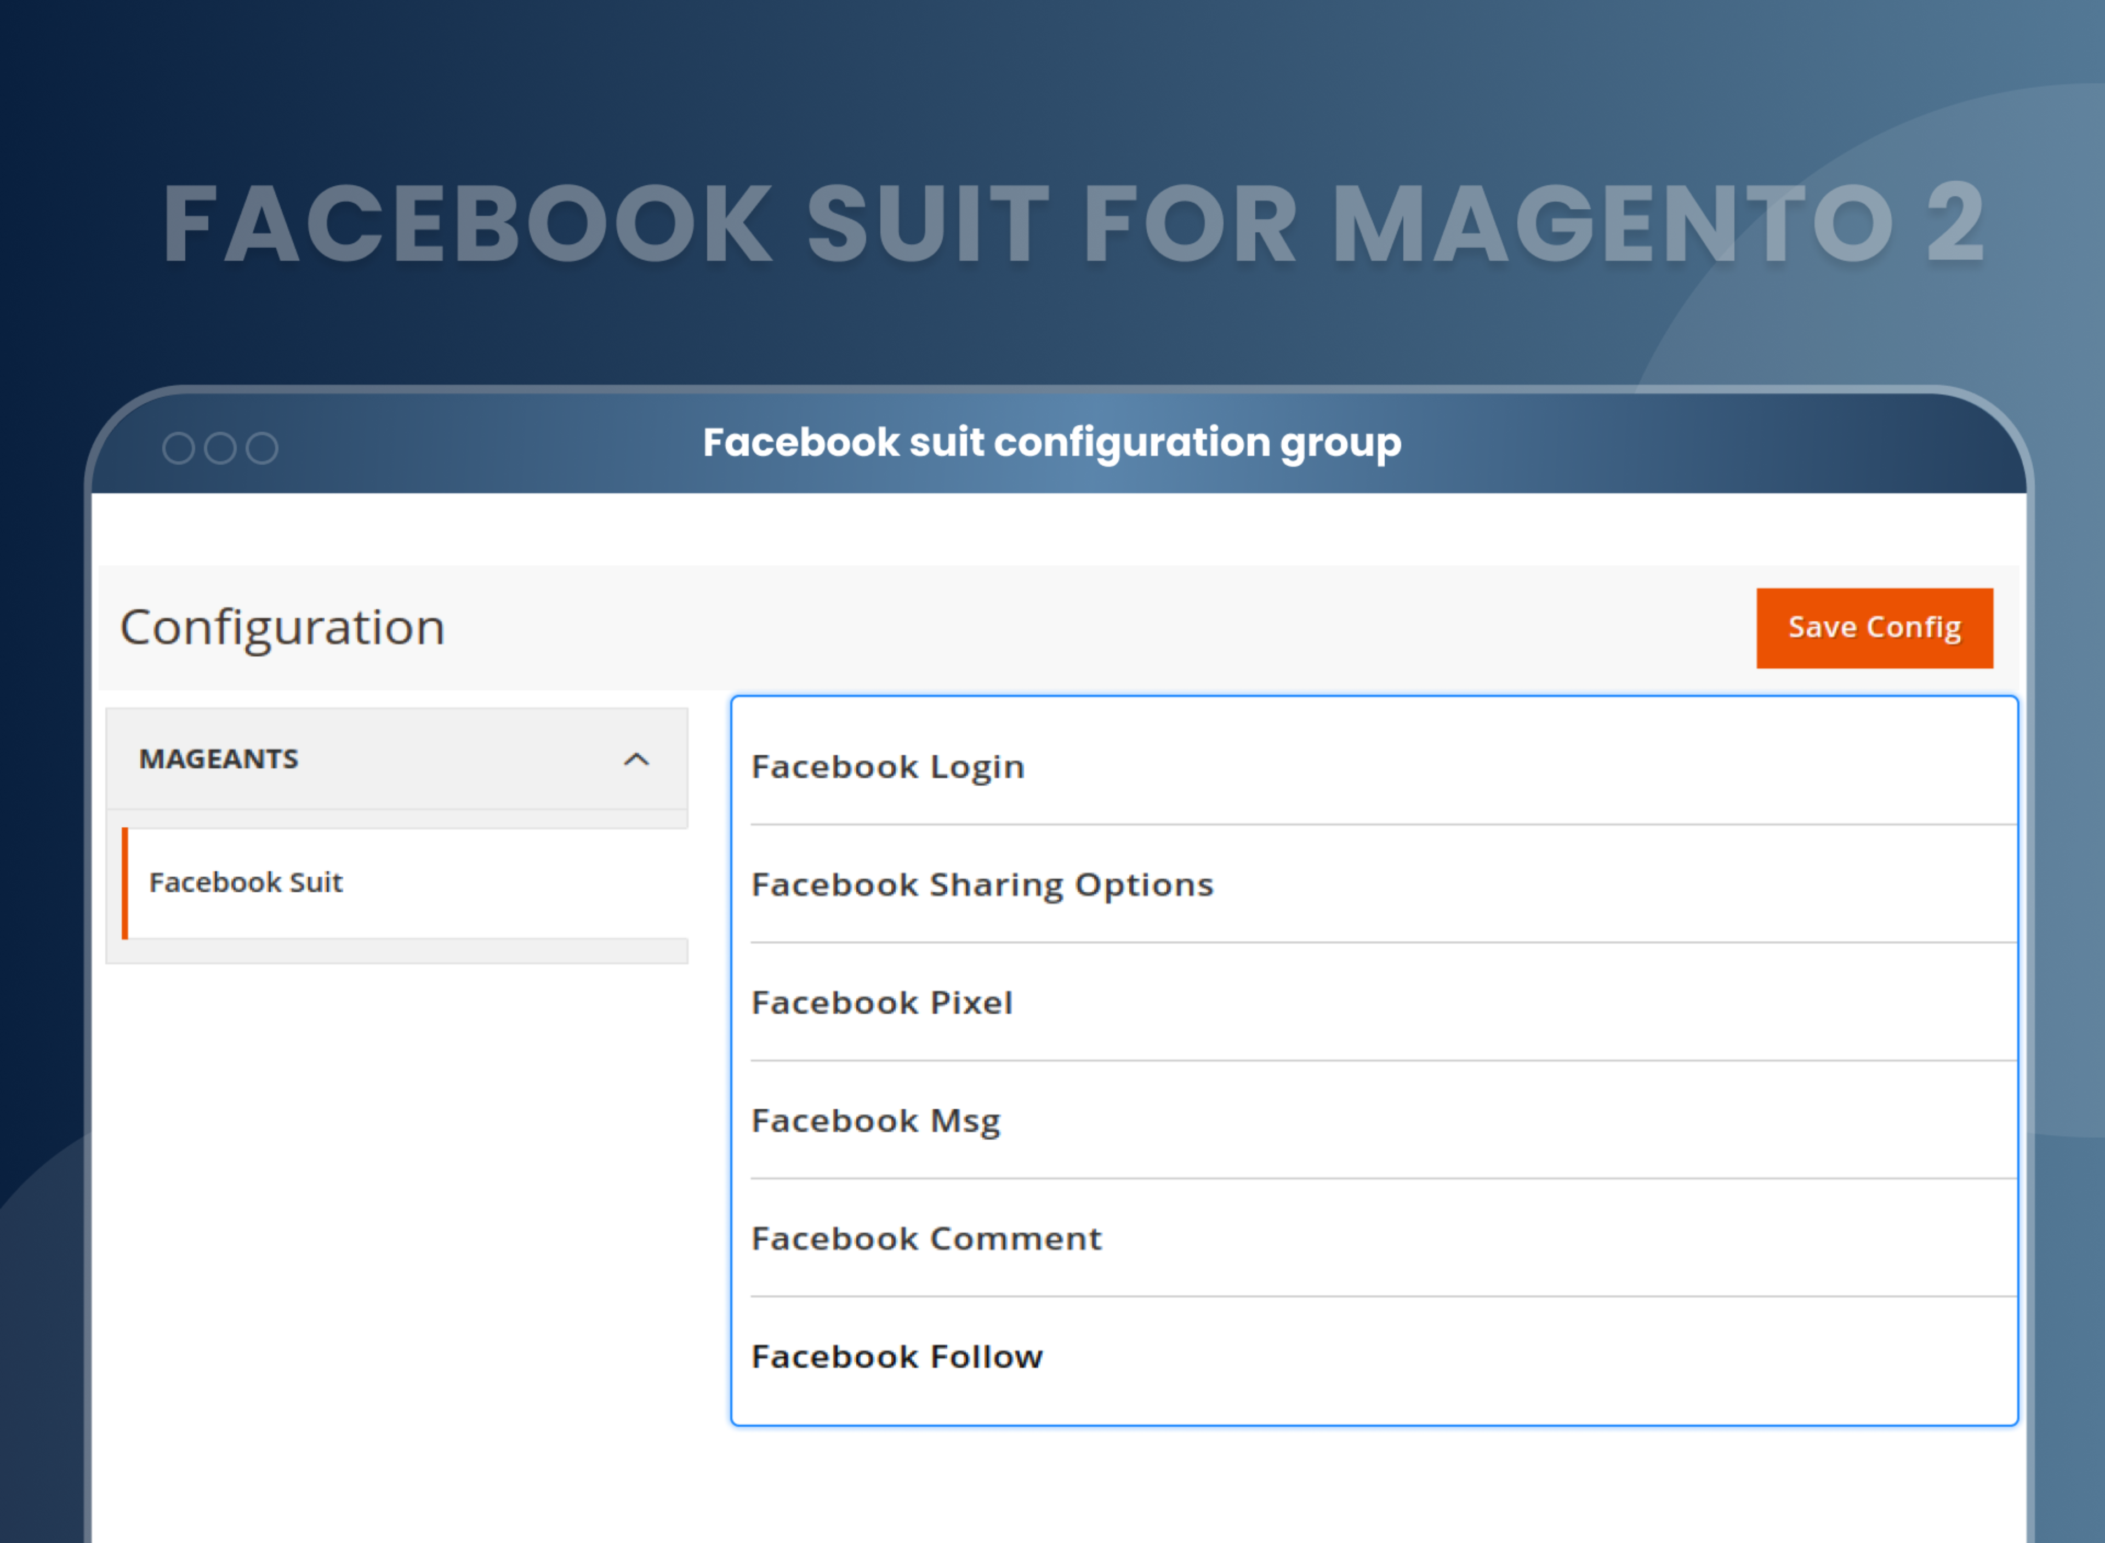Click the third browser window dot

point(263,448)
